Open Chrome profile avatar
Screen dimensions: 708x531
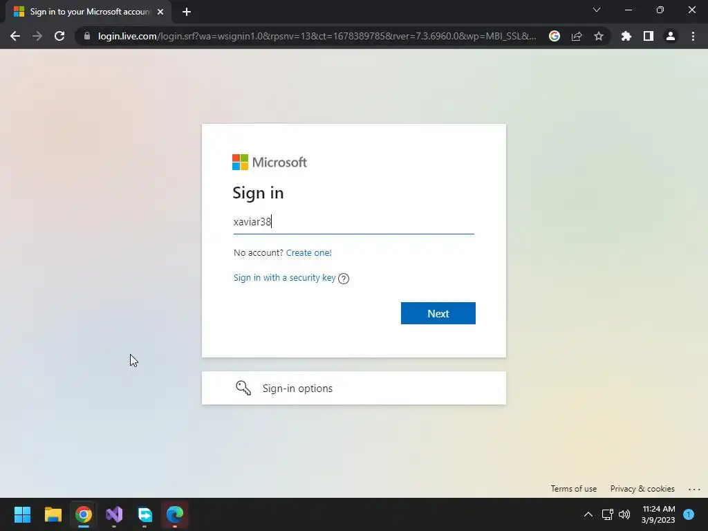(671, 36)
